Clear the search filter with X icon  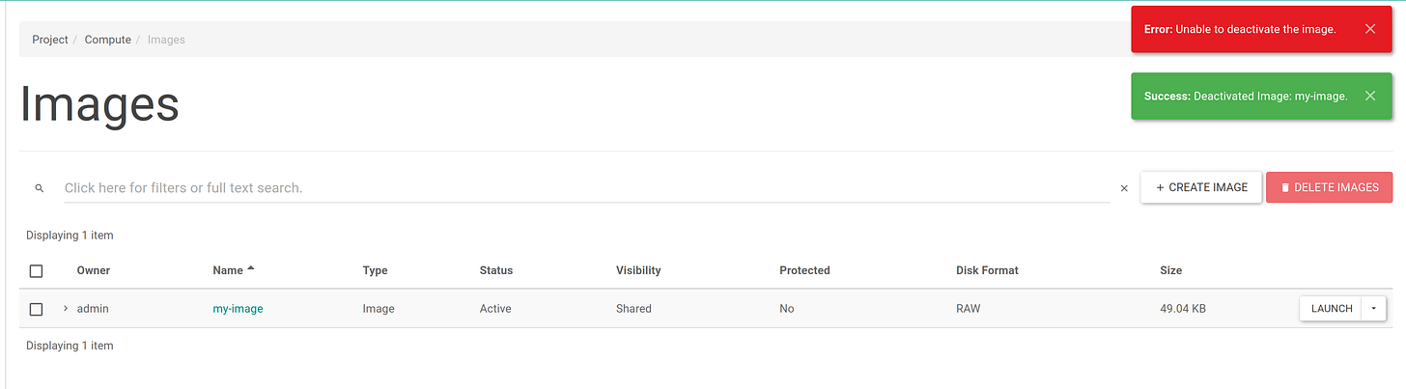1124,188
